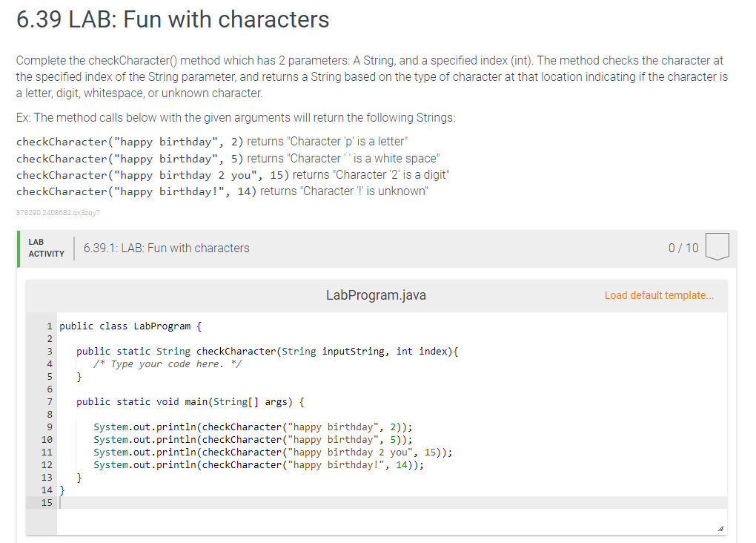Select the LabProgram.java tab header

[x=375, y=294]
